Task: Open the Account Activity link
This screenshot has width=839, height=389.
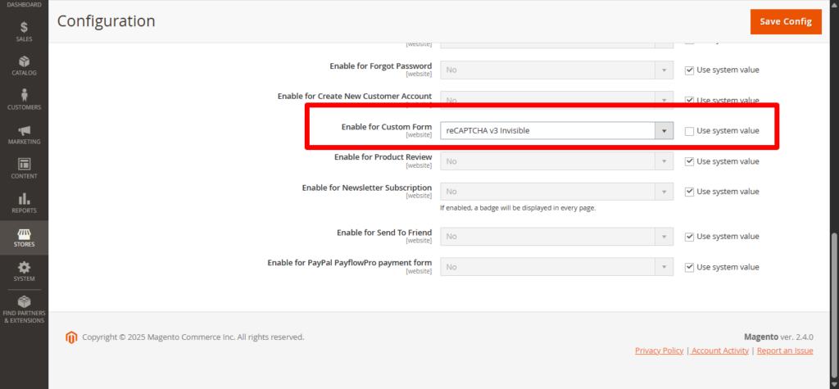Action: pos(720,351)
